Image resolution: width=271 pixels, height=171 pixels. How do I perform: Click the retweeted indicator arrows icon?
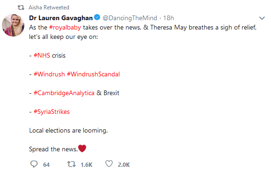(21, 7)
